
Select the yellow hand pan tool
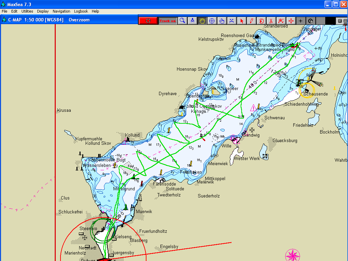pos(202,21)
